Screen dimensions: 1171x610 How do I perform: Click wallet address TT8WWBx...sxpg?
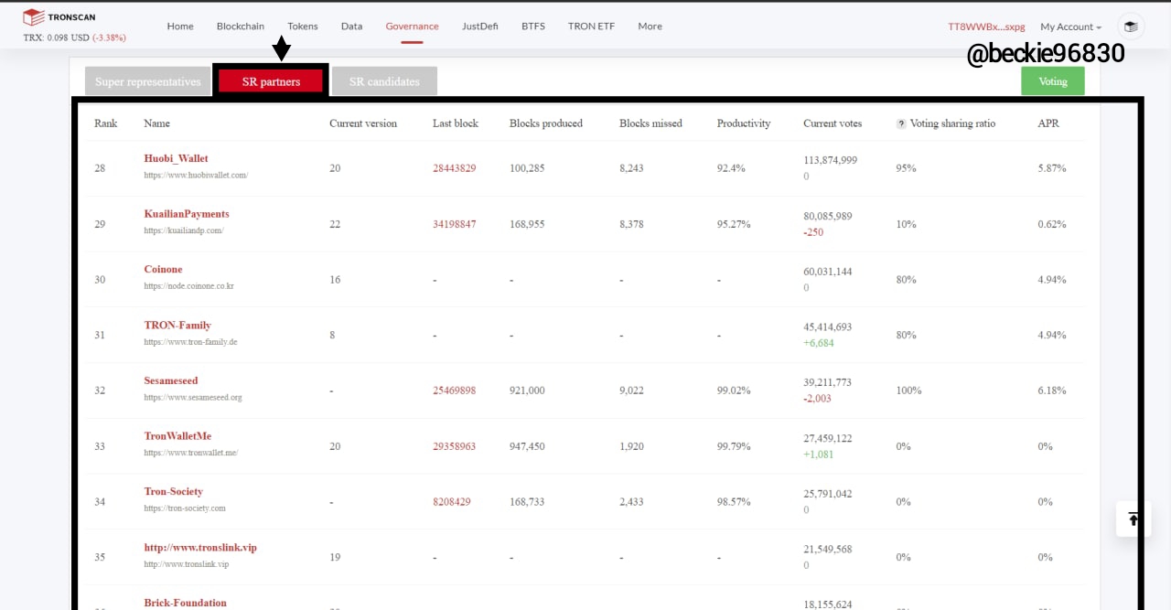click(987, 27)
